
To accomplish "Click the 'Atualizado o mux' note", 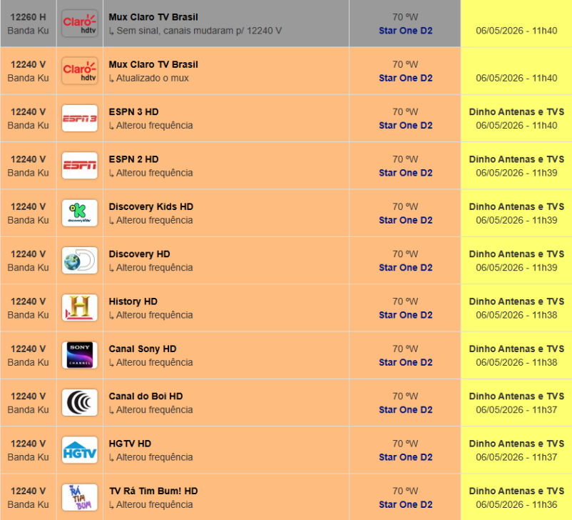I will point(152,78).
